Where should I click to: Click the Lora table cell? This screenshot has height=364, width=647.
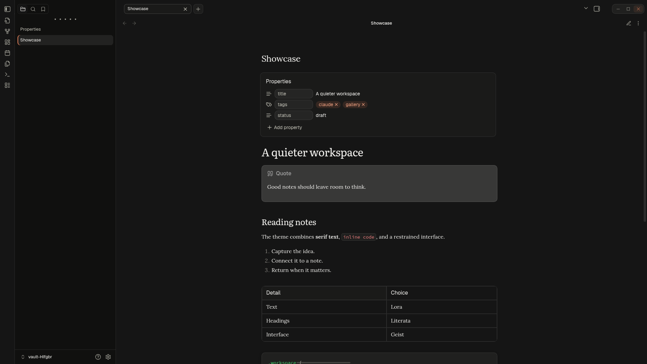[441, 307]
